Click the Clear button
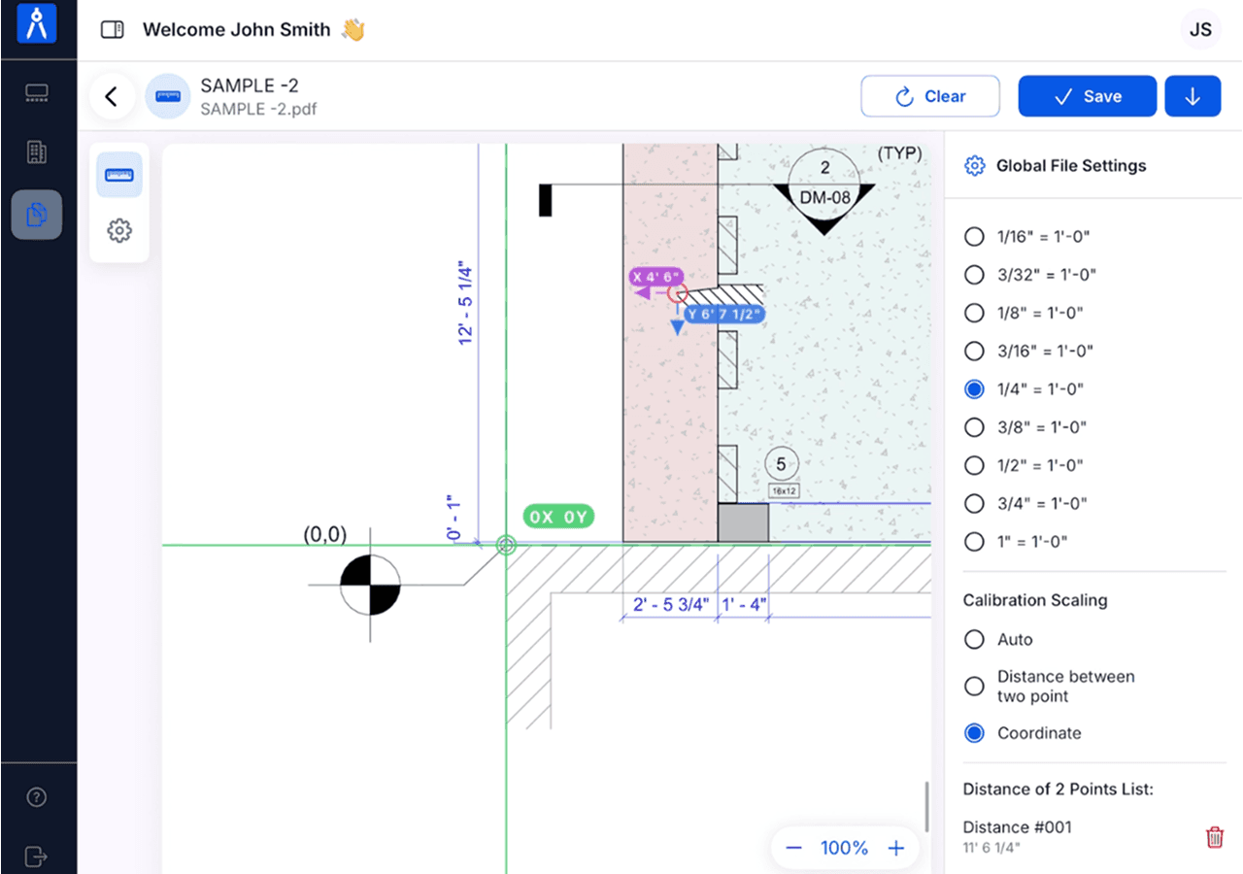Image resolution: width=1243 pixels, height=874 pixels. (x=930, y=96)
